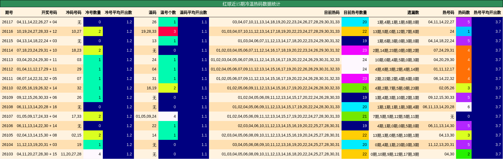Click draw numbers 01,05,09,17,24,33 + 04
Image resolution: width=503 pixels, height=159 pixels.
point(37,116)
